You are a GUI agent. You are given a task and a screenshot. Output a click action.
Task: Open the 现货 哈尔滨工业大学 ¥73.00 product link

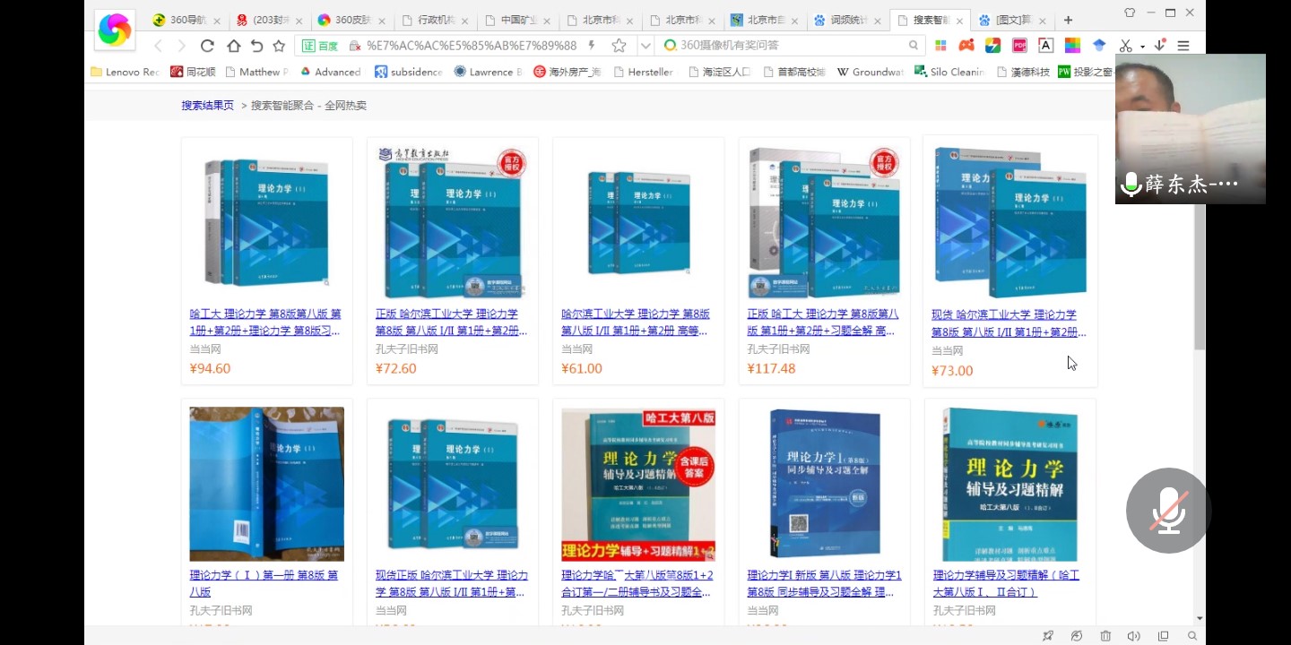[x=1009, y=323]
